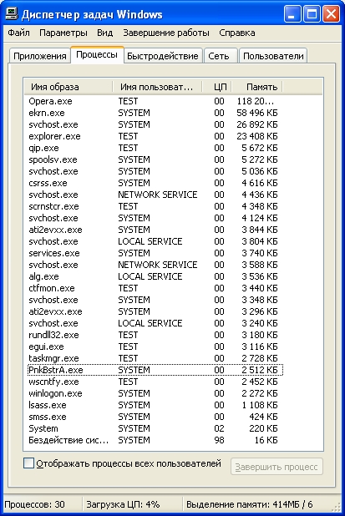Select the explorer.exe process row
345x516 pixels.
(x=155, y=136)
